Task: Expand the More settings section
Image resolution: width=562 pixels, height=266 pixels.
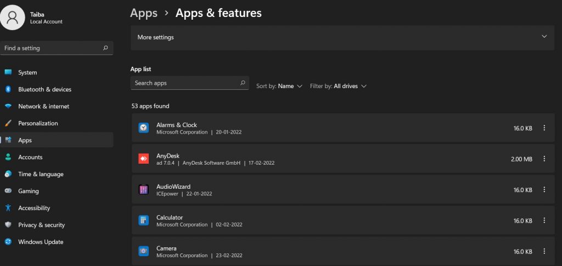Action: point(544,37)
